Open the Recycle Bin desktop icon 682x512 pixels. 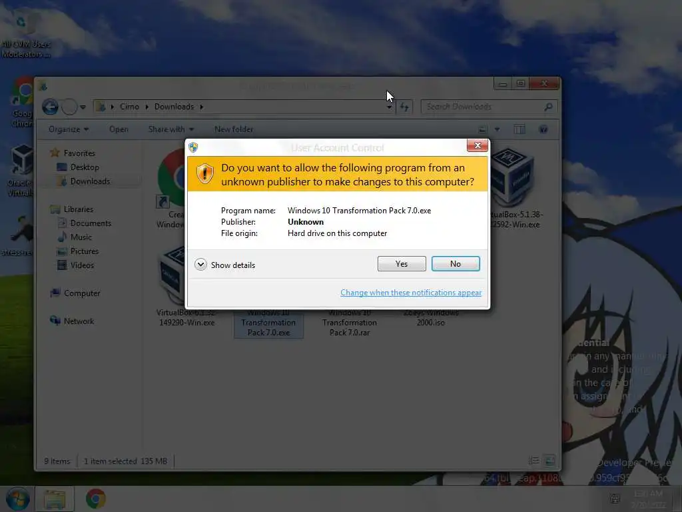click(x=25, y=35)
